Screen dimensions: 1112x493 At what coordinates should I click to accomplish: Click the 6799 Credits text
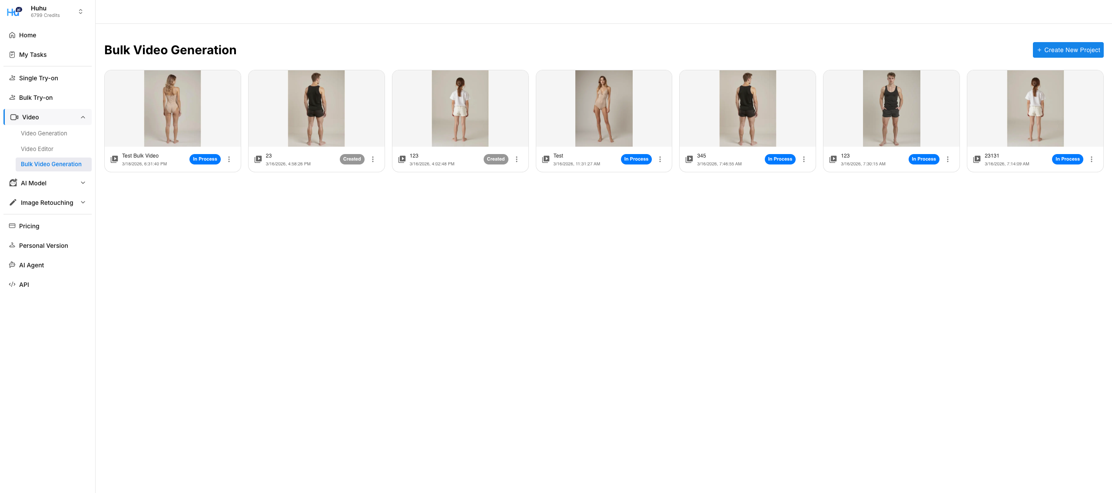pos(45,15)
